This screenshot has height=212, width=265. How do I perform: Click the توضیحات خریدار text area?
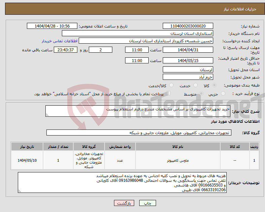[122, 182]
